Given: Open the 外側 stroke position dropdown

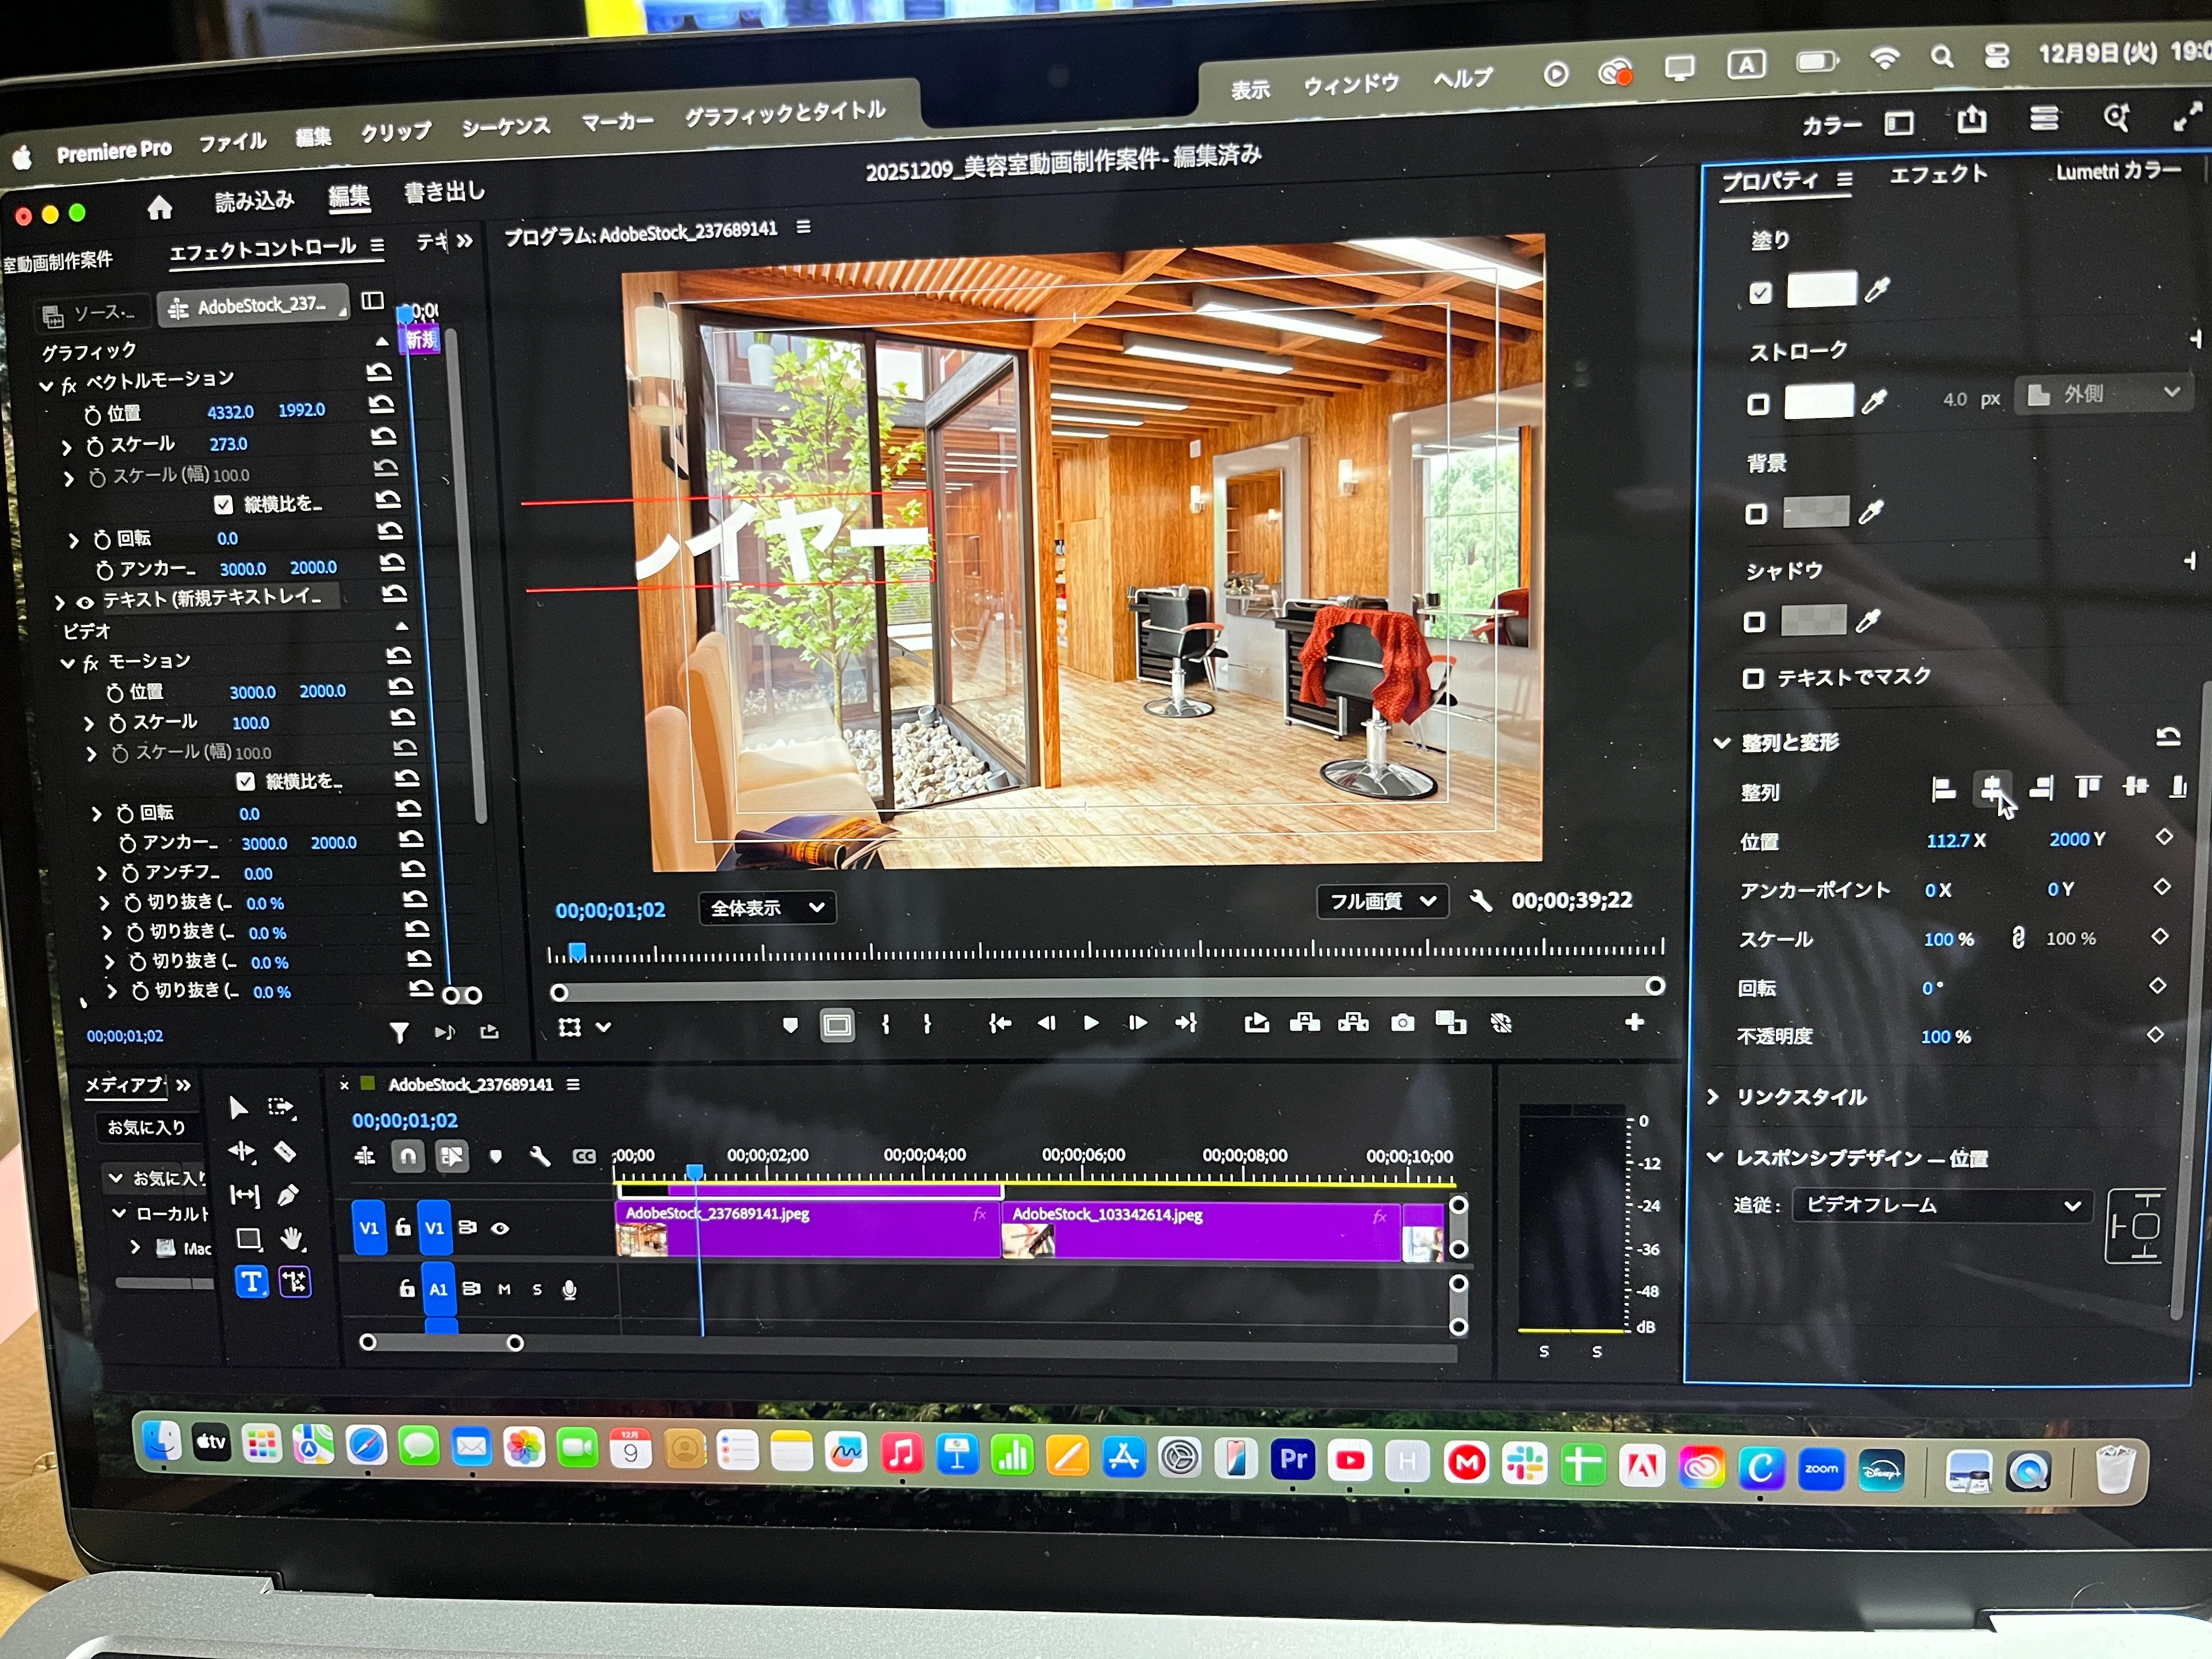Looking at the screenshot, I should click(2103, 394).
